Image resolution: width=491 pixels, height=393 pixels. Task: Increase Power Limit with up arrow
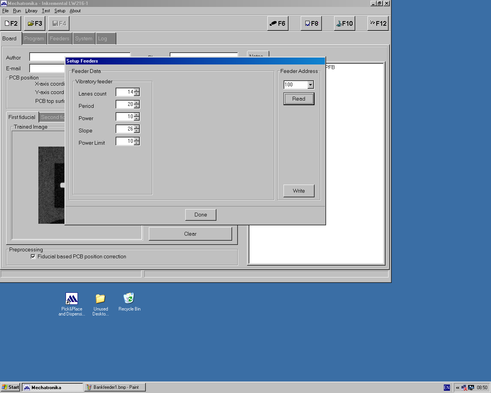pos(137,139)
